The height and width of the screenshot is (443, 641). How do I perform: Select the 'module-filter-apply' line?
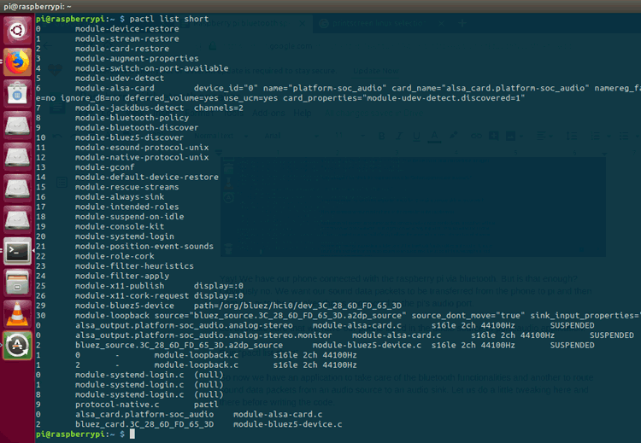click(122, 276)
